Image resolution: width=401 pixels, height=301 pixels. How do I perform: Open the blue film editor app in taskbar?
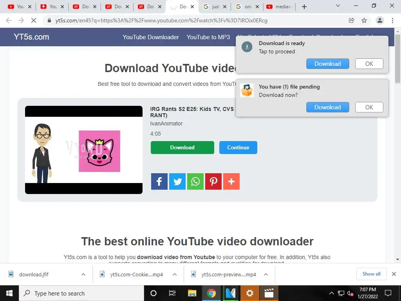230,293
